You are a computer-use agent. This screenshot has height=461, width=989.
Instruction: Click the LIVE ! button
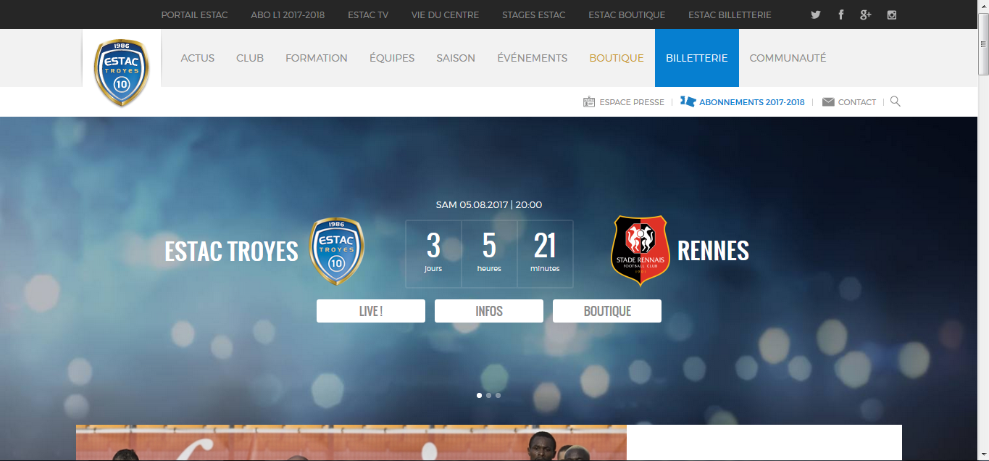(x=371, y=311)
